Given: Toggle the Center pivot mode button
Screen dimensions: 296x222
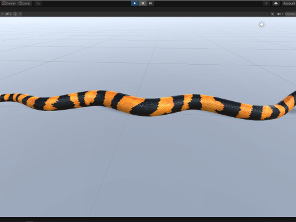Looking at the screenshot, I should click(9, 4).
